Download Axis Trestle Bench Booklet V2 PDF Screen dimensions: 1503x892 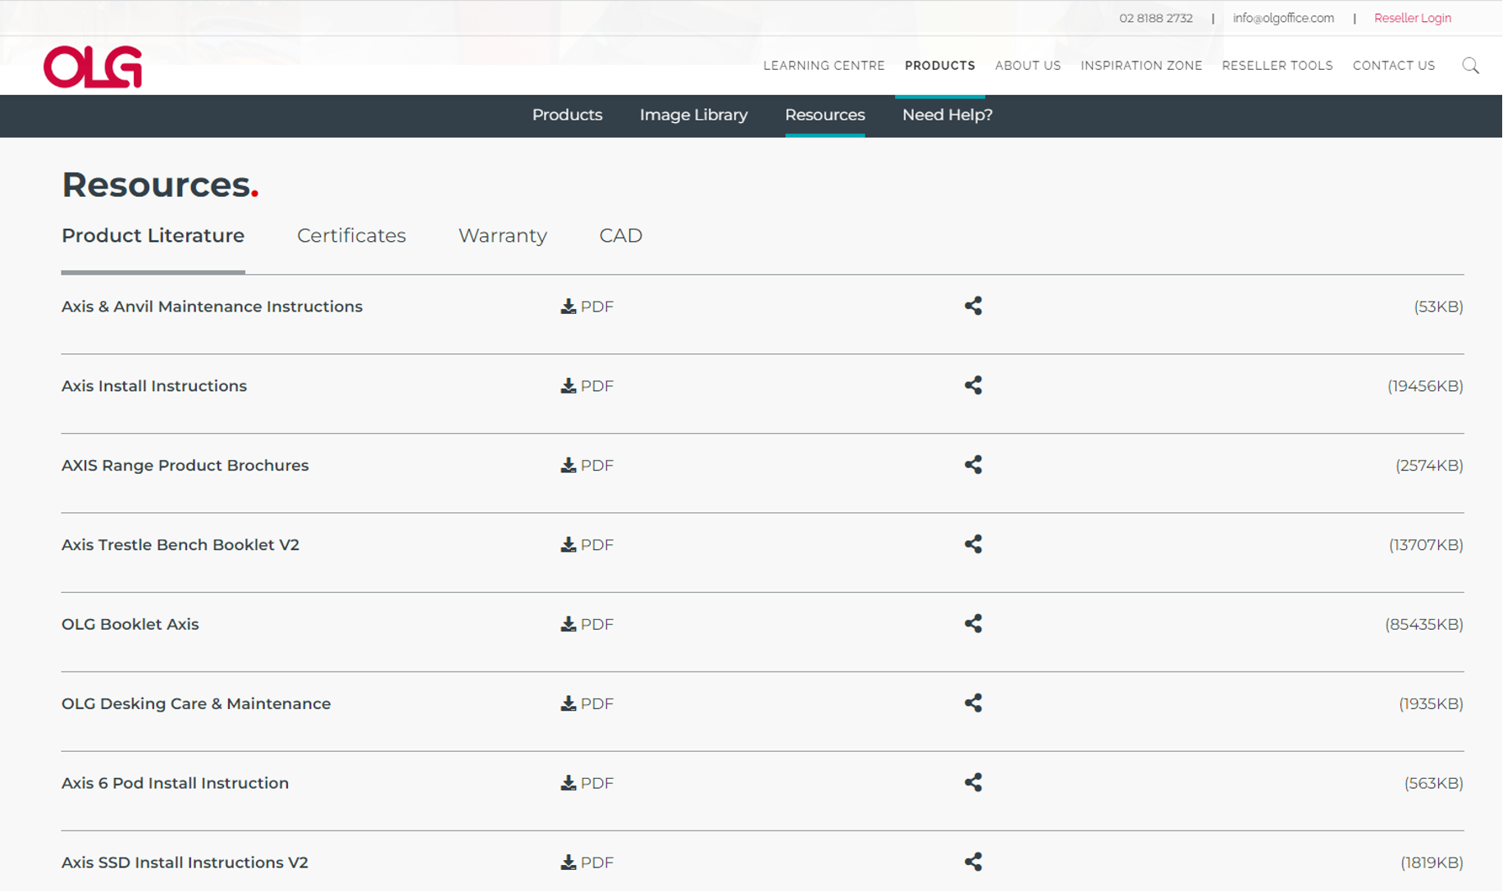(587, 545)
